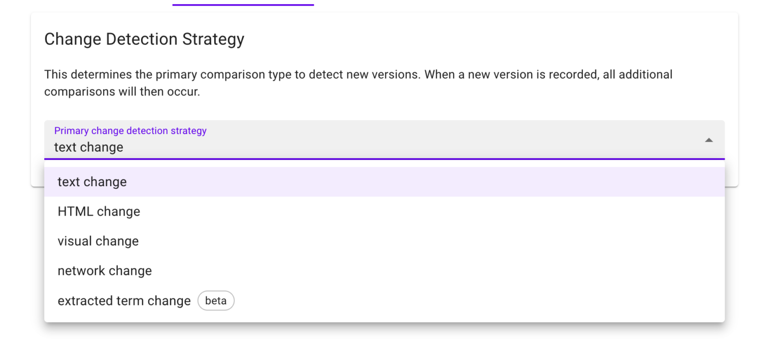Select the currently highlighted dropdown option
The width and height of the screenshot is (780, 344).
92,181
